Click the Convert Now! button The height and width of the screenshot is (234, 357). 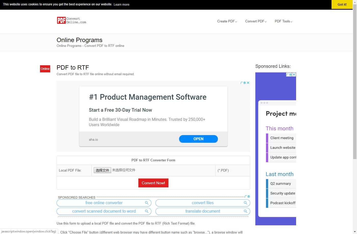153,183
